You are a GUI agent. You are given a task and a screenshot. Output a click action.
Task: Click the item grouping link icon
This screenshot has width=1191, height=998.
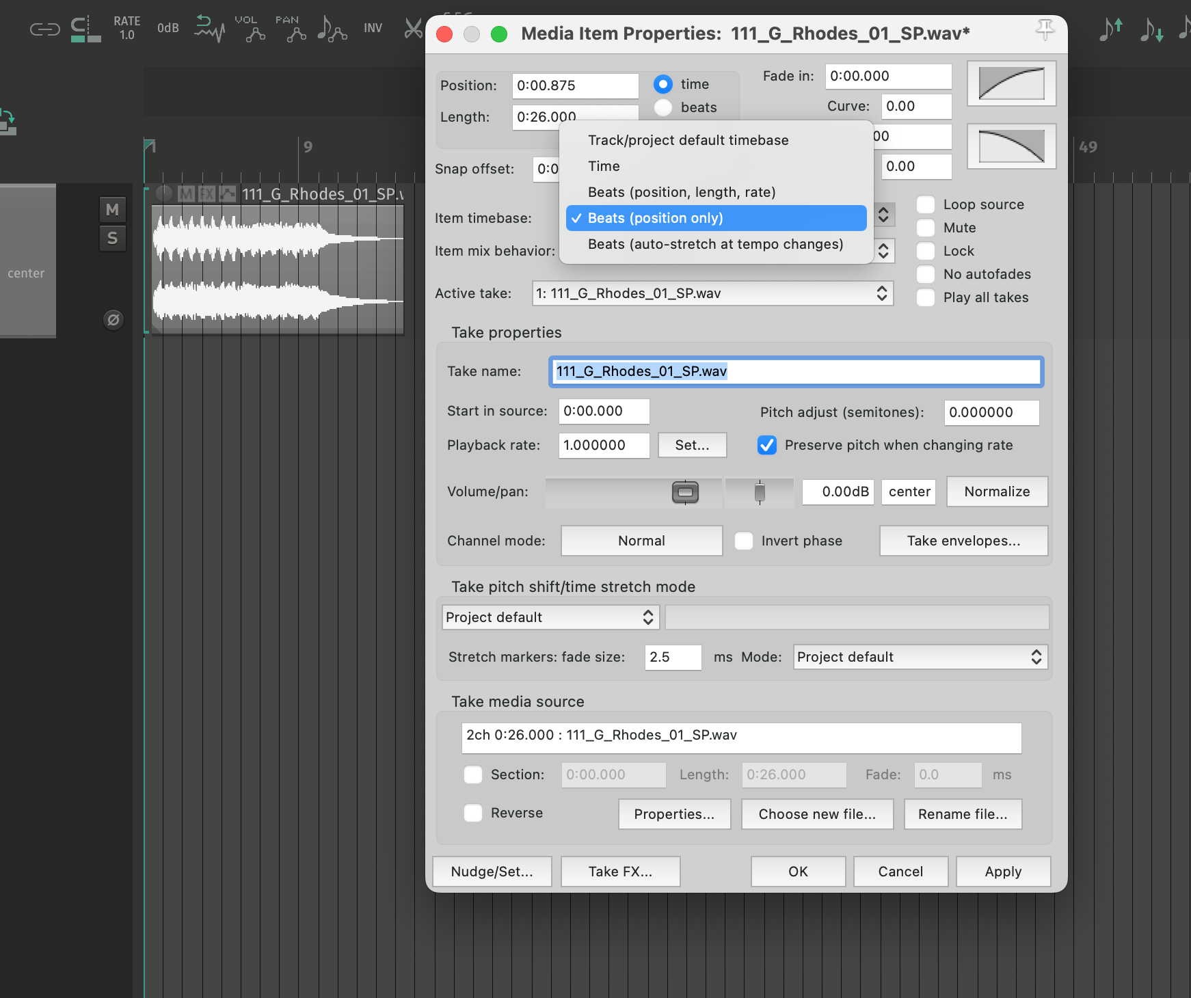tap(45, 29)
